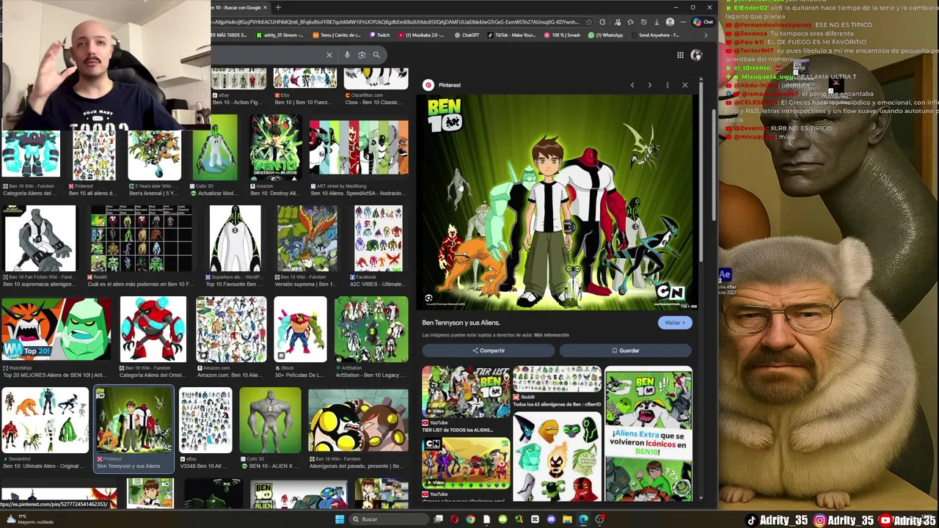Click the search by image camera icon
This screenshot has height=528, width=939.
(362, 55)
